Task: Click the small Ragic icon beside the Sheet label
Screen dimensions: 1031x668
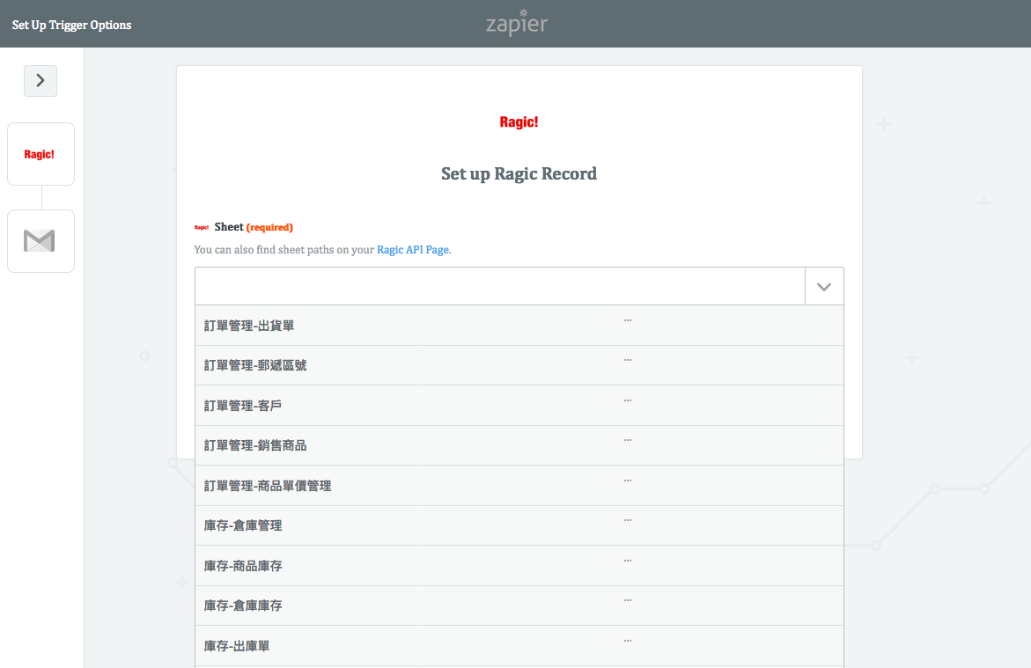Action: click(202, 227)
